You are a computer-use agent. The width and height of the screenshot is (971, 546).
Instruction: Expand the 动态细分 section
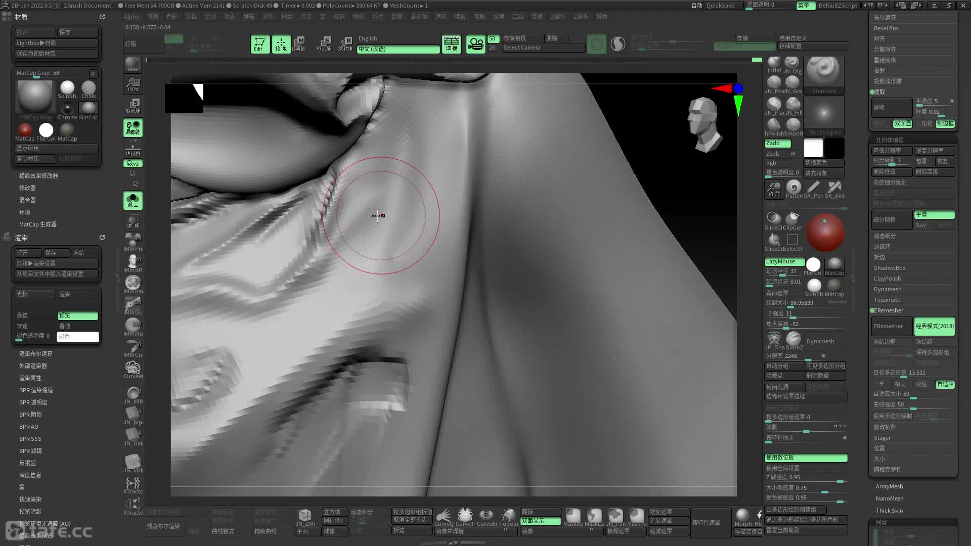pos(885,236)
